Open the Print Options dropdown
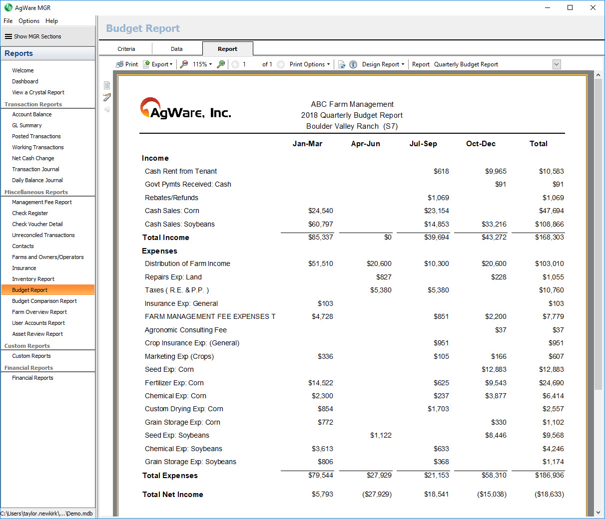Image resolution: width=605 pixels, height=519 pixels. pos(310,64)
